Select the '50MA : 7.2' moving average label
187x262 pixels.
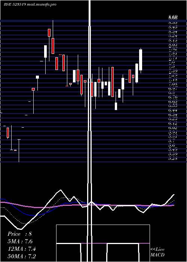click(x=22, y=256)
